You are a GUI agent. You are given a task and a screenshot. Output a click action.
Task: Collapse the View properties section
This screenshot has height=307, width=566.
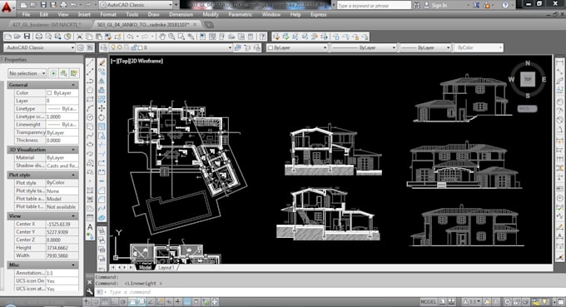point(73,216)
